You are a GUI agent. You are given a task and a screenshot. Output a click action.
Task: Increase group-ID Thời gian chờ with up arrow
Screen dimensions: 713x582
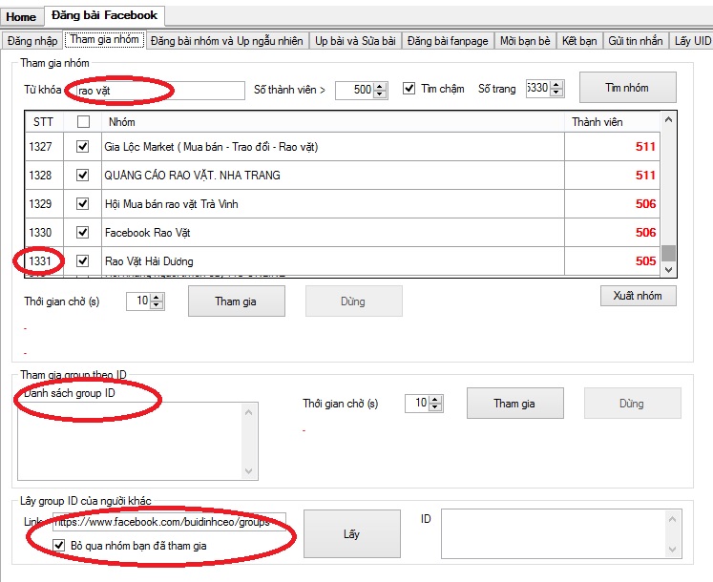[435, 400]
